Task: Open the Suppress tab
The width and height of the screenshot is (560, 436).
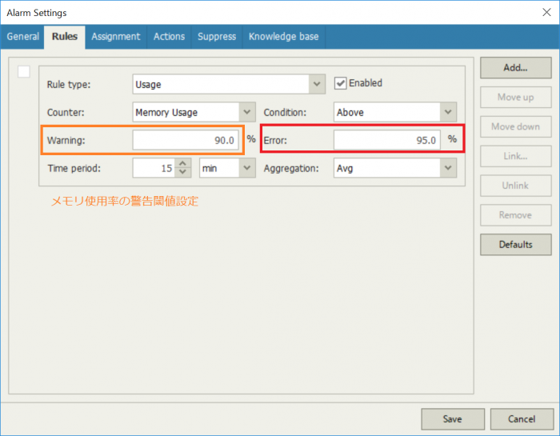Action: [x=217, y=37]
